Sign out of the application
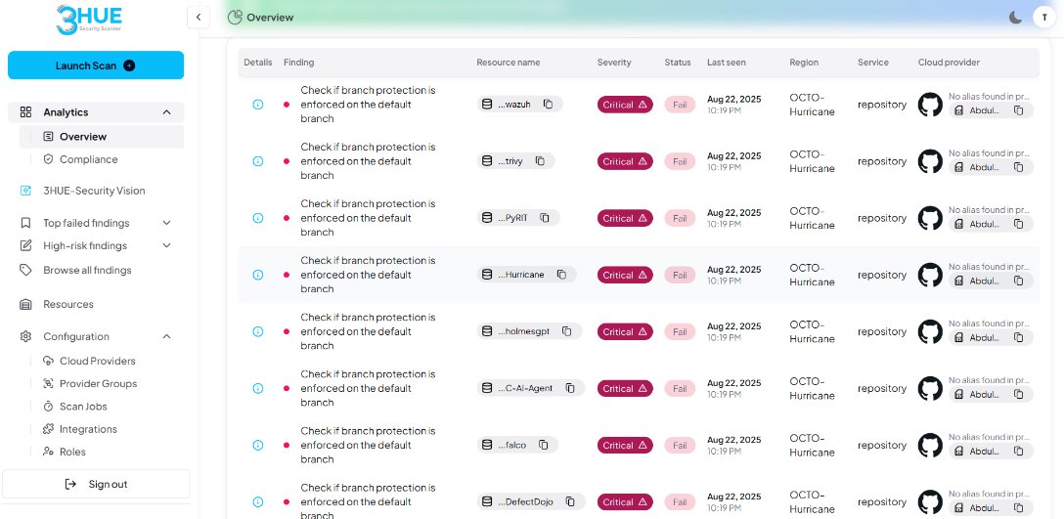Viewport: 1064px width, 519px height. [x=96, y=484]
